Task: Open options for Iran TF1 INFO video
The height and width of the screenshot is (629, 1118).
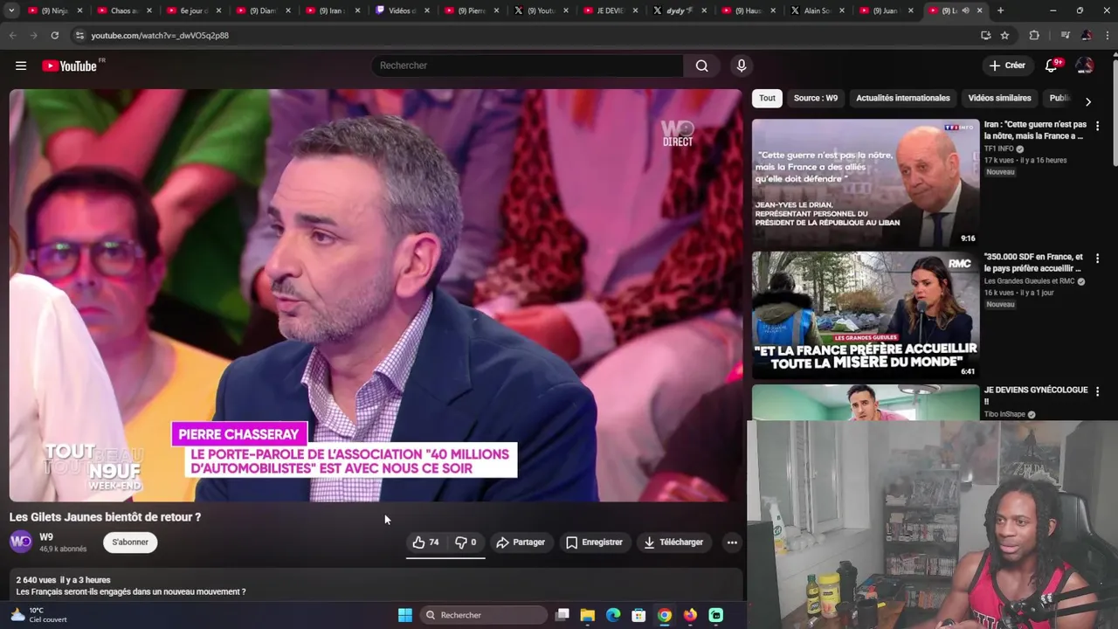Action: [x=1098, y=126]
